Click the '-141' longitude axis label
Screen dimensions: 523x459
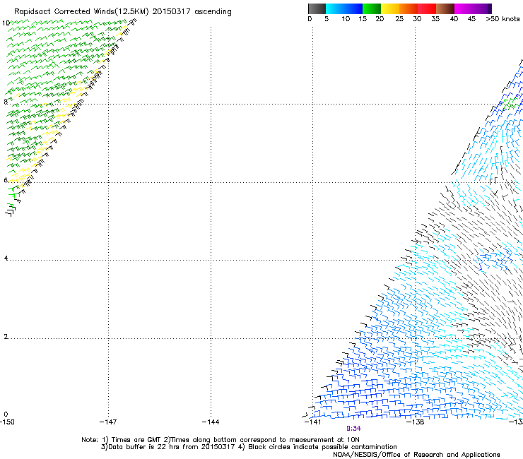(x=313, y=422)
